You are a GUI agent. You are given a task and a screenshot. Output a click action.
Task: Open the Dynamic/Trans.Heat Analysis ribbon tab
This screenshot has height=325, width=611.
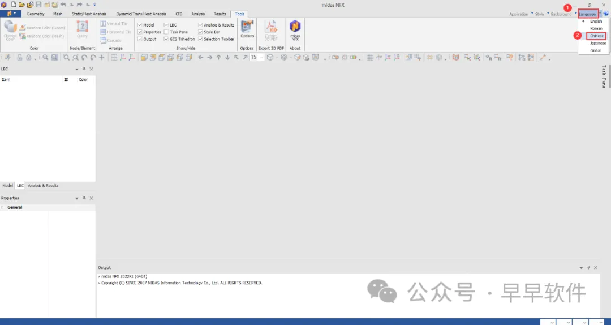141,14
